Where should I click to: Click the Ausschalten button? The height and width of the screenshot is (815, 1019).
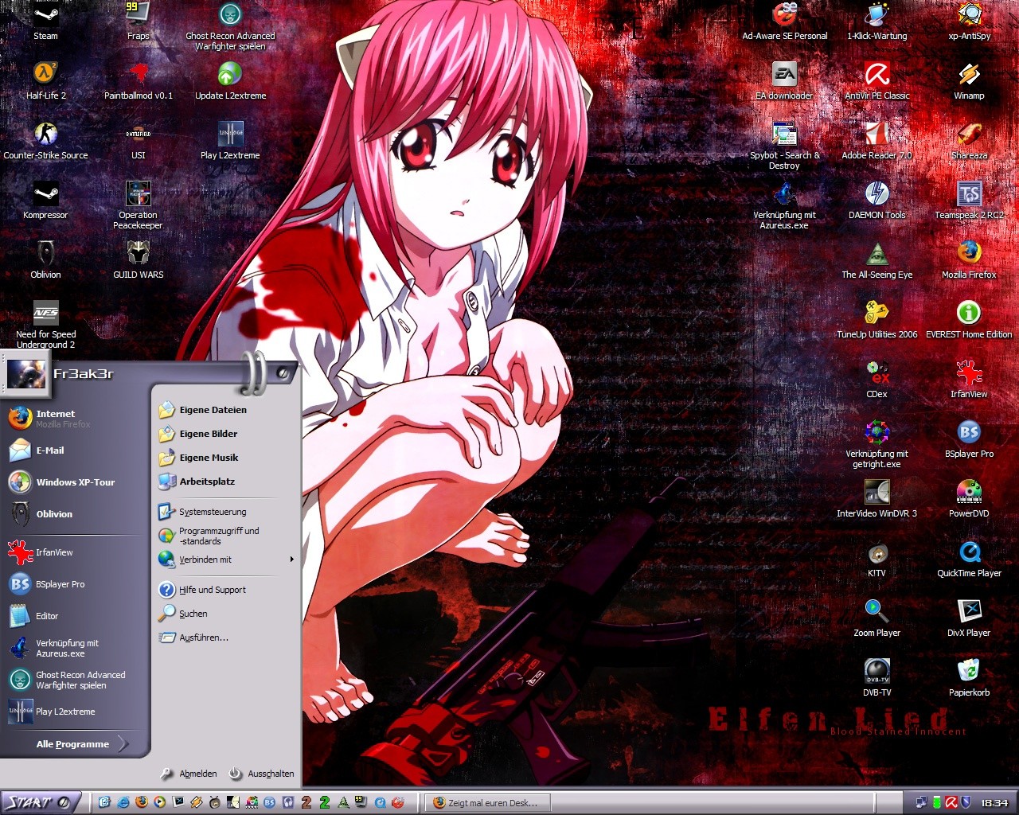point(262,774)
